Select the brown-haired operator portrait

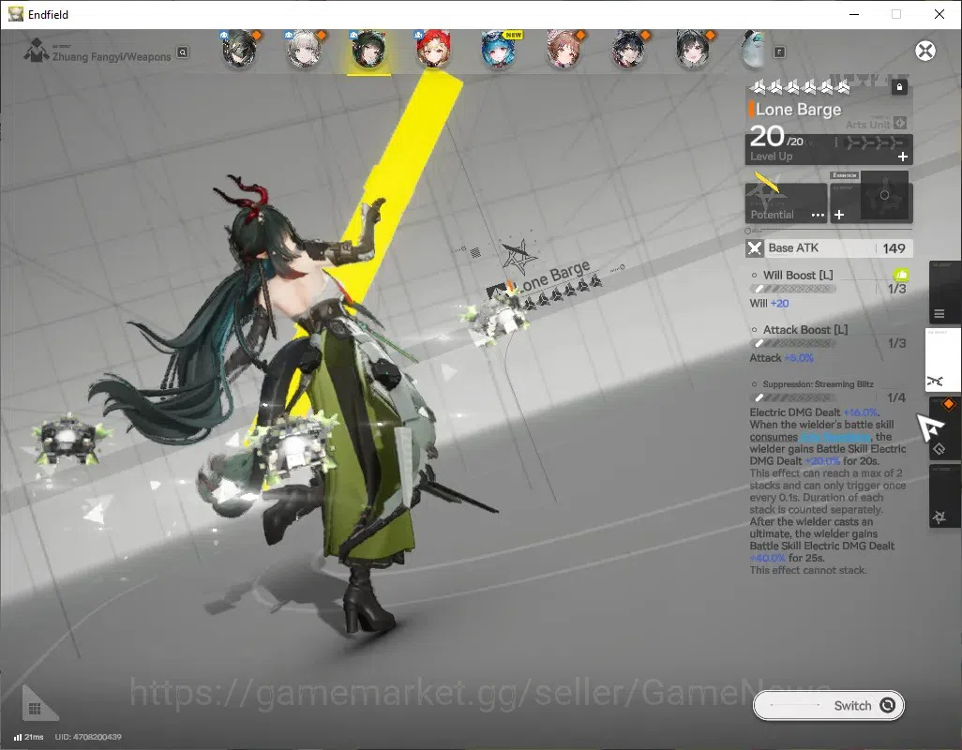pos(564,50)
